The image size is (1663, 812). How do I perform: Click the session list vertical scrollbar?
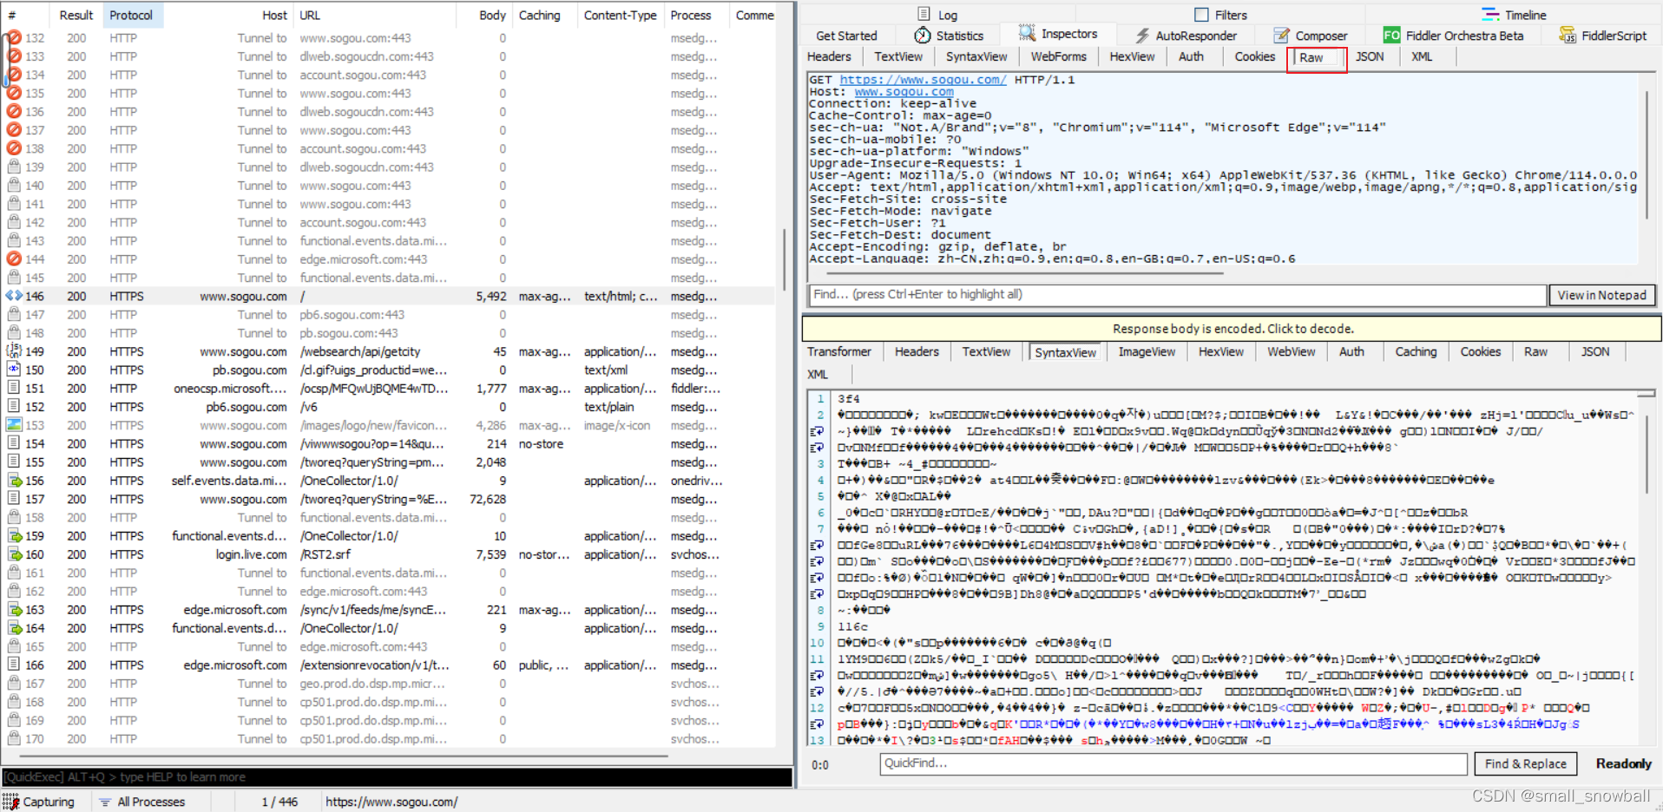[x=785, y=260]
